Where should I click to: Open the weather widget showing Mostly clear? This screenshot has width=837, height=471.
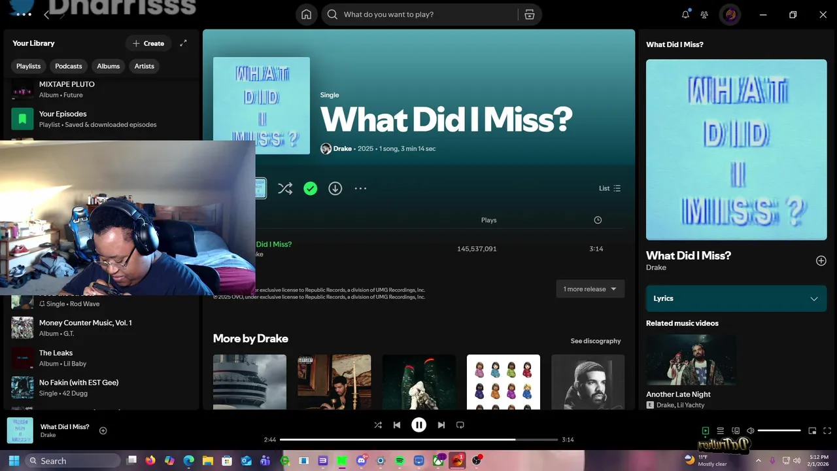[706, 461]
